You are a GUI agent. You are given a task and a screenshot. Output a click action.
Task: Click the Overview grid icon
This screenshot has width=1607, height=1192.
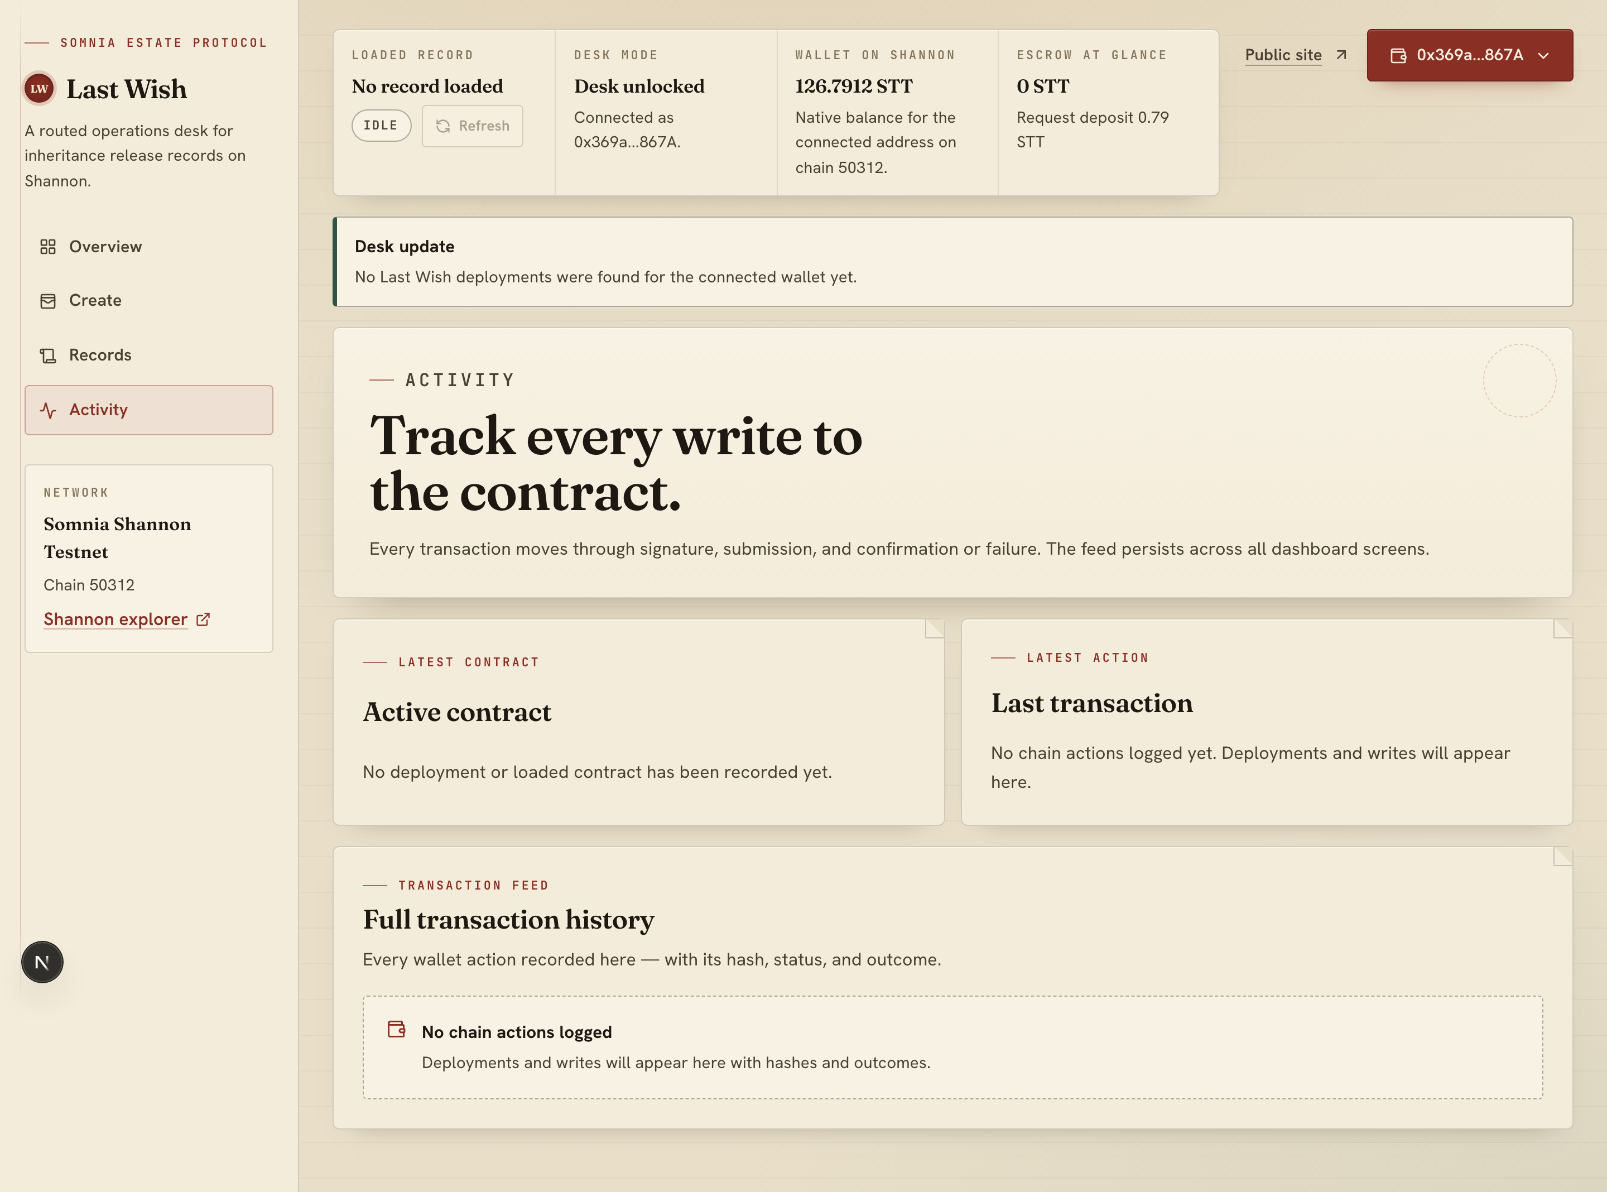47,247
